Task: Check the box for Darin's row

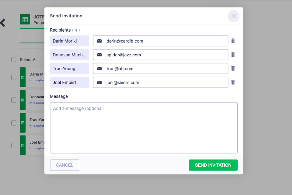Action: [x=14, y=77]
